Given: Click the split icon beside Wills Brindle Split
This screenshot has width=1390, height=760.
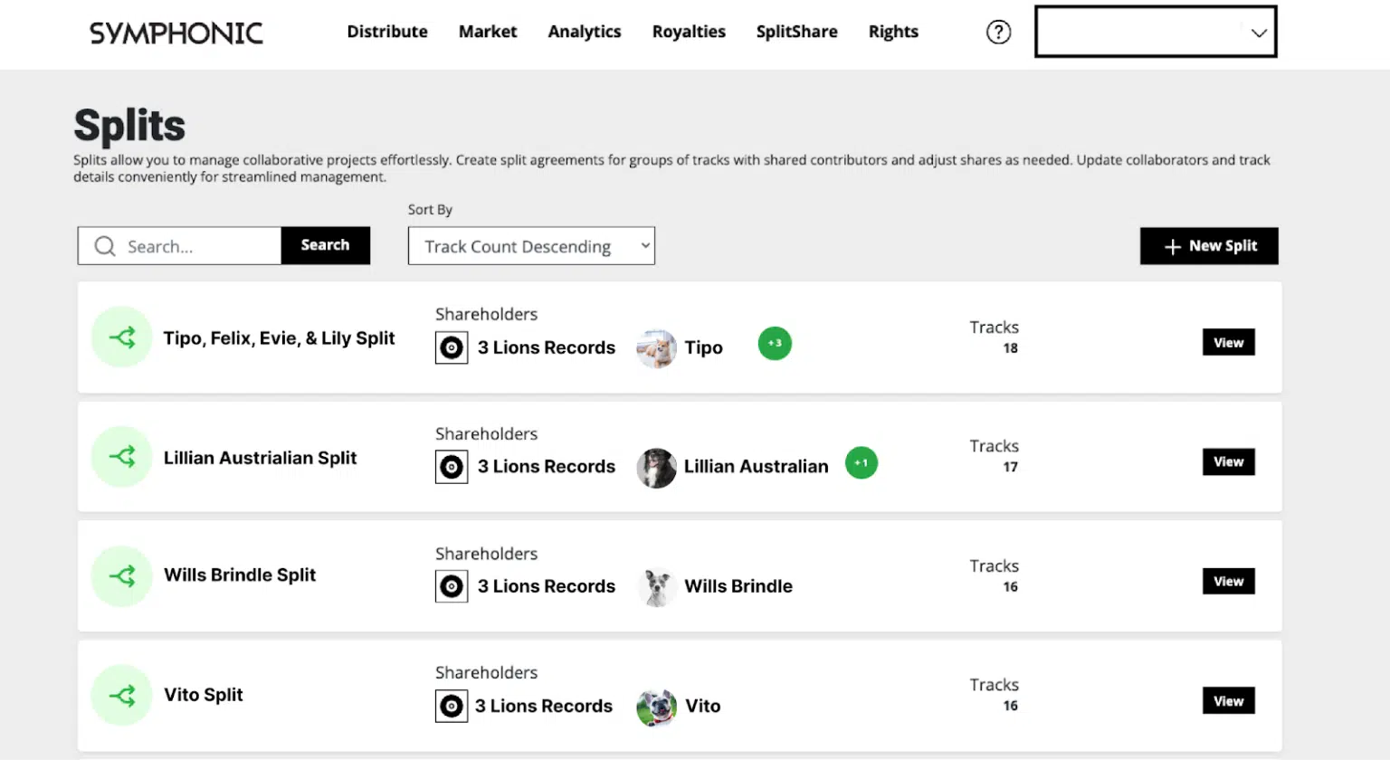Looking at the screenshot, I should click(x=122, y=576).
